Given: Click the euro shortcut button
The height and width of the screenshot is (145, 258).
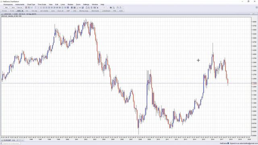Looking at the screenshot, I should point(53,11).
